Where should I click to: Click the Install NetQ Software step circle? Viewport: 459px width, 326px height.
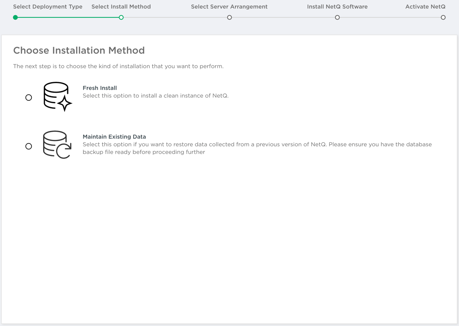tap(337, 17)
